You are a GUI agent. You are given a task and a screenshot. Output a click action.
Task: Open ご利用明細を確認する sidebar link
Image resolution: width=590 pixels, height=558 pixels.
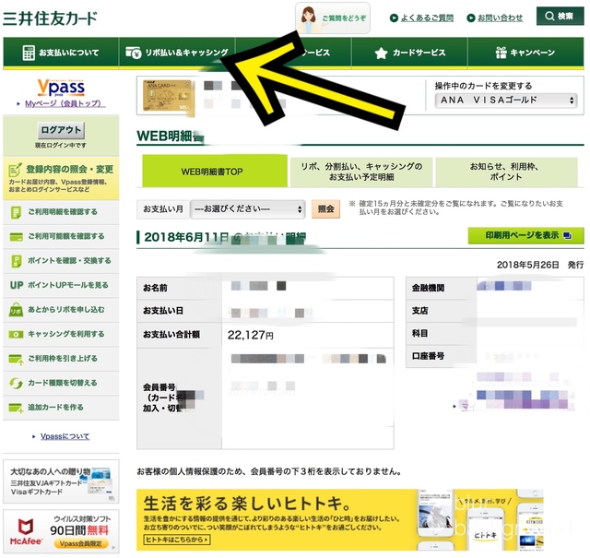click(61, 212)
